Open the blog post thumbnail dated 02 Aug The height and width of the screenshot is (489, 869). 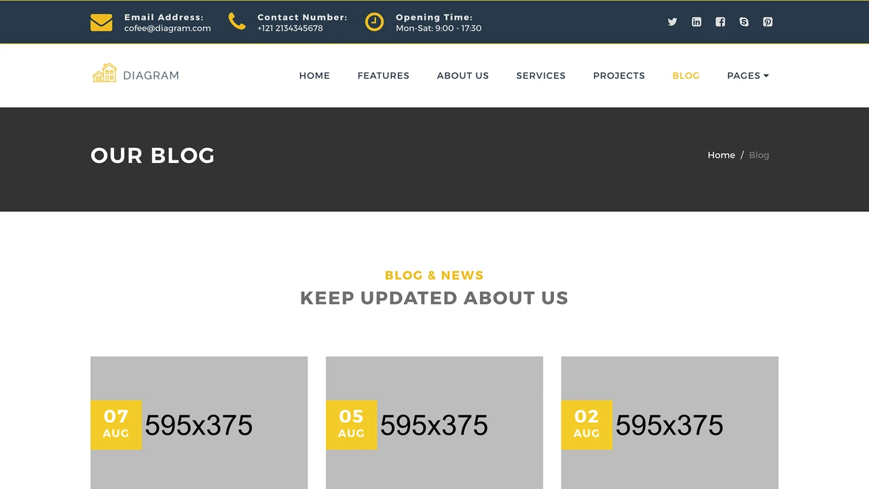click(670, 422)
